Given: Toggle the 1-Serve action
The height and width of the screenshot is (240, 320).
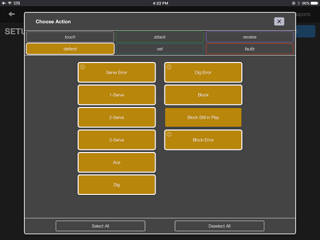Looking at the screenshot, I should click(117, 95).
